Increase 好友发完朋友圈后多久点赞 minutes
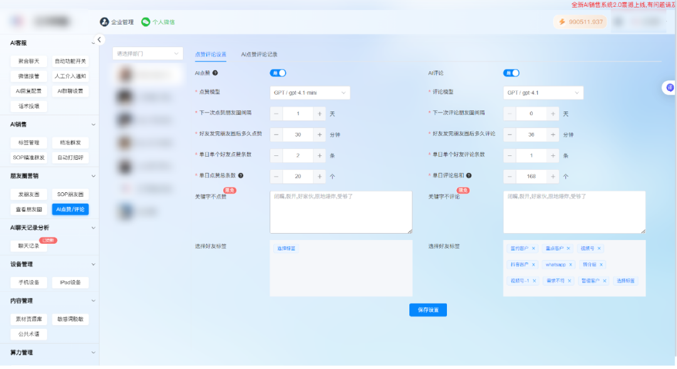The width and height of the screenshot is (677, 369). coord(320,135)
